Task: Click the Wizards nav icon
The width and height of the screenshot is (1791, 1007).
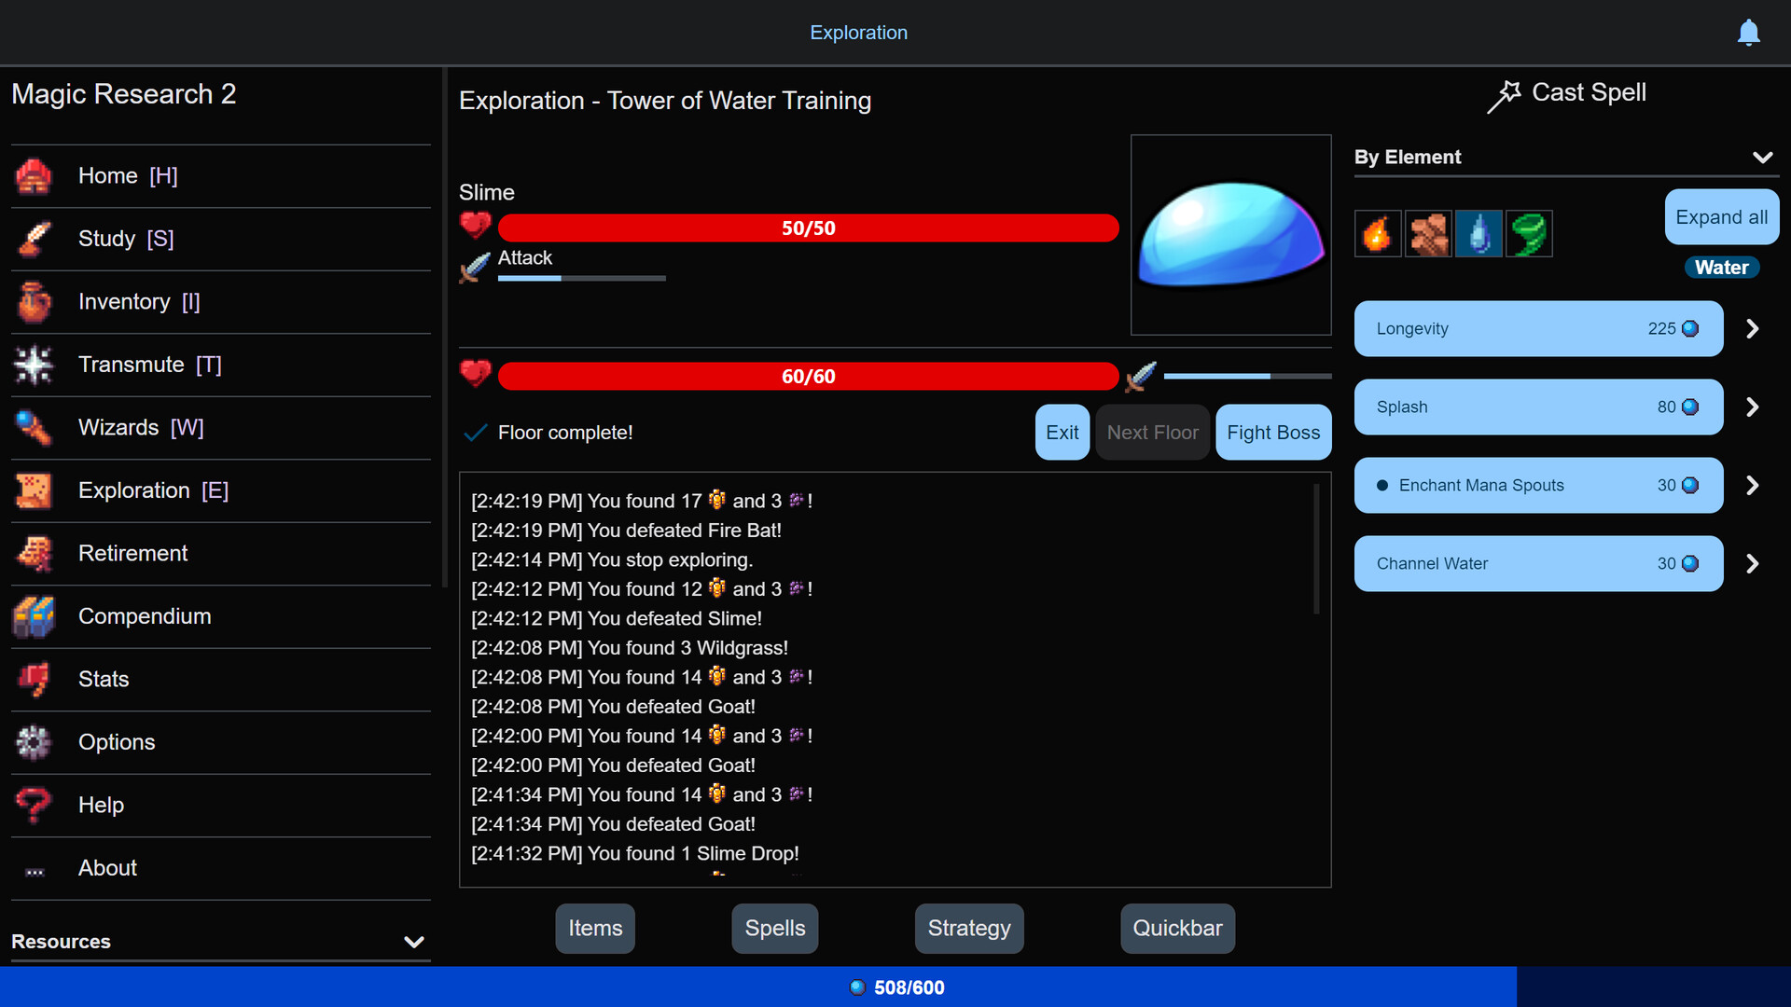Action: tap(35, 427)
